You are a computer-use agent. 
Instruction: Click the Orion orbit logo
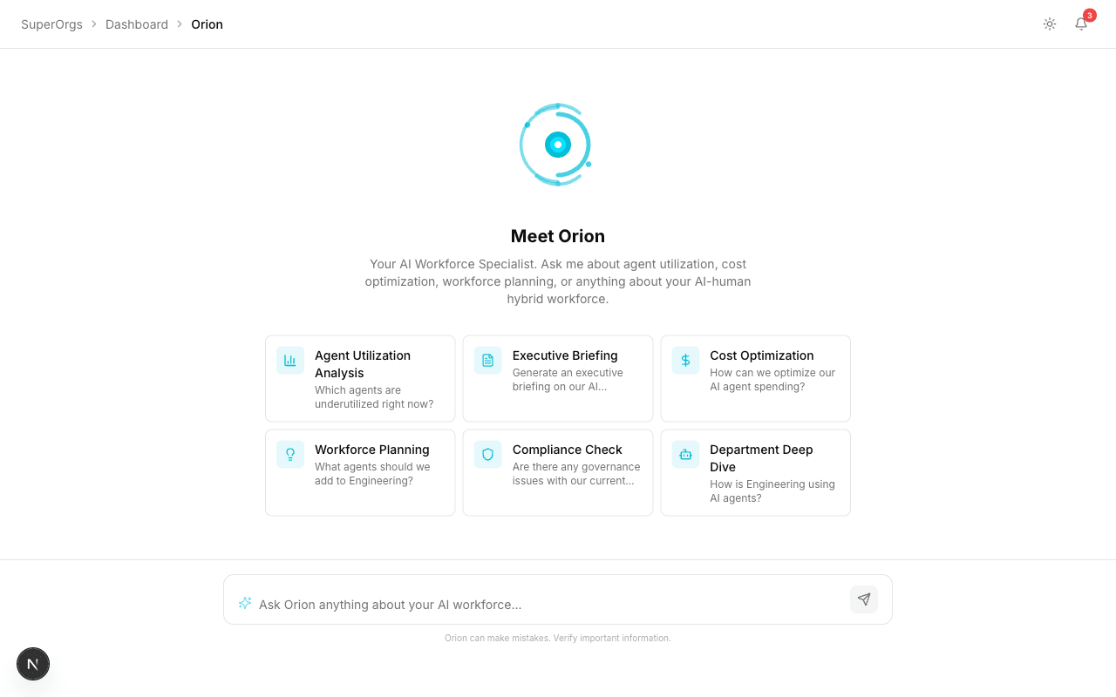coord(557,144)
